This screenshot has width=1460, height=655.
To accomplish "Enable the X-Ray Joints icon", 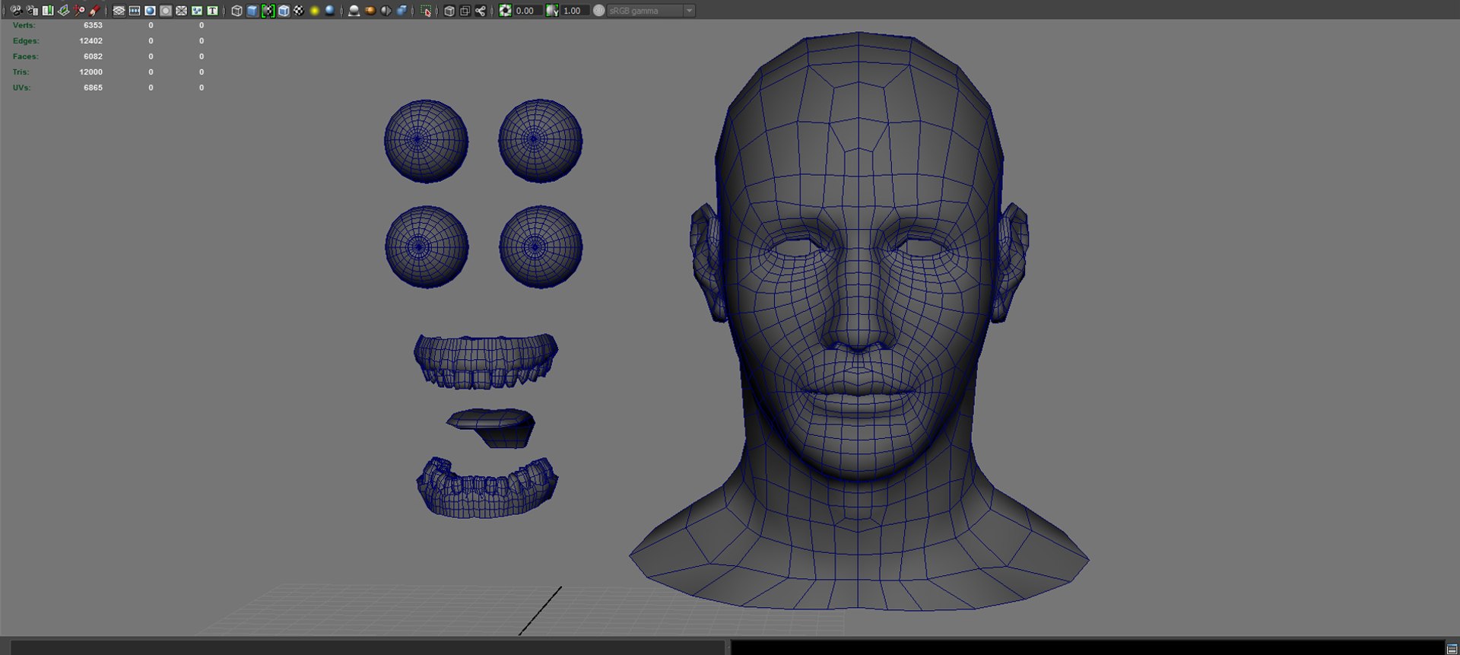I will coord(481,11).
